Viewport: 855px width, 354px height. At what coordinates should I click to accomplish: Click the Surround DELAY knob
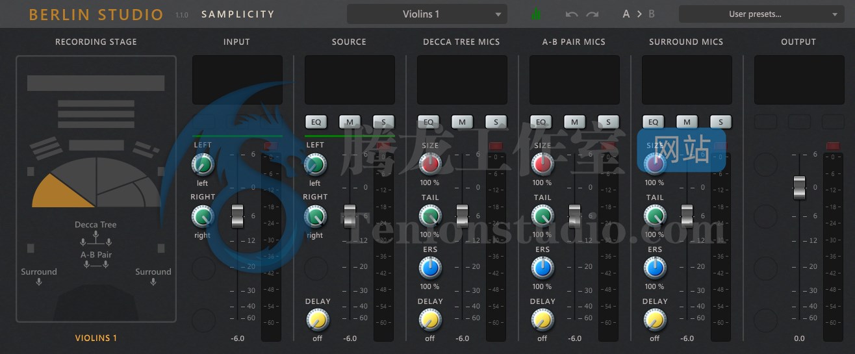[x=655, y=320]
